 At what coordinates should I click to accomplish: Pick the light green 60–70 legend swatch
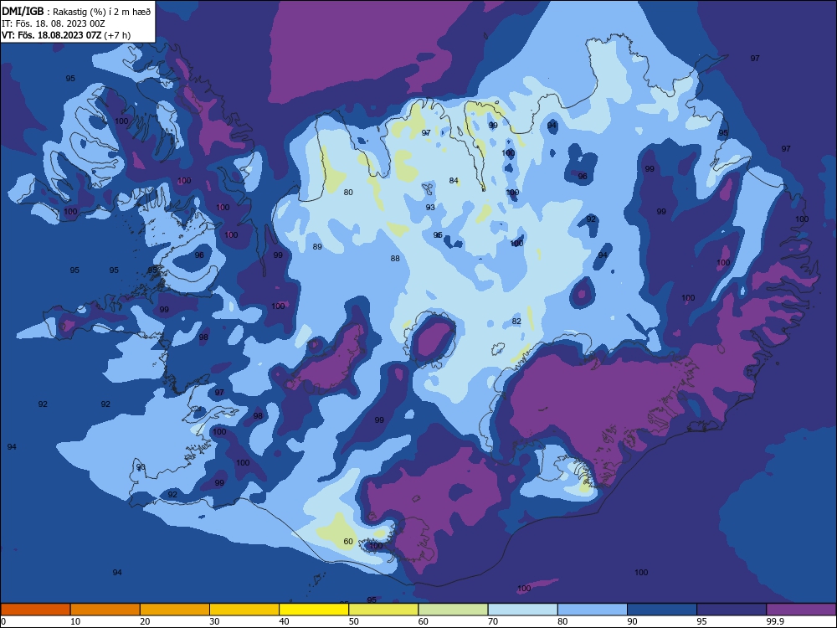click(453, 610)
